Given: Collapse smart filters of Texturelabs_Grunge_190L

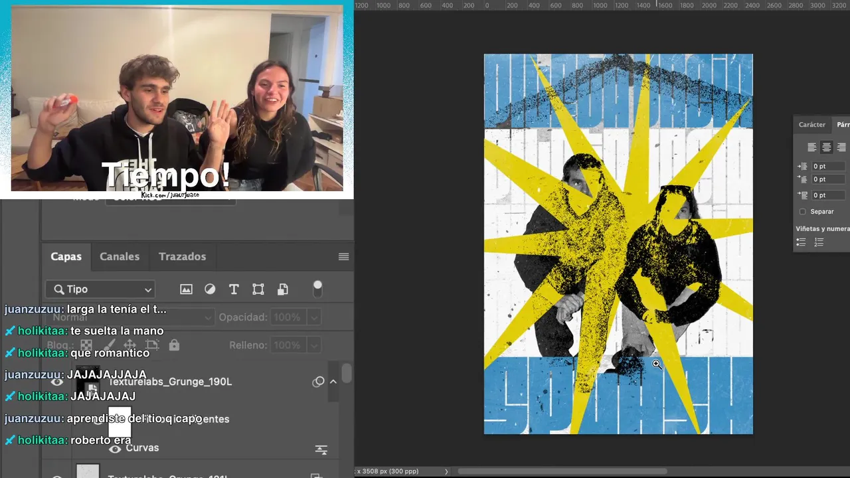Looking at the screenshot, I should coord(333,382).
